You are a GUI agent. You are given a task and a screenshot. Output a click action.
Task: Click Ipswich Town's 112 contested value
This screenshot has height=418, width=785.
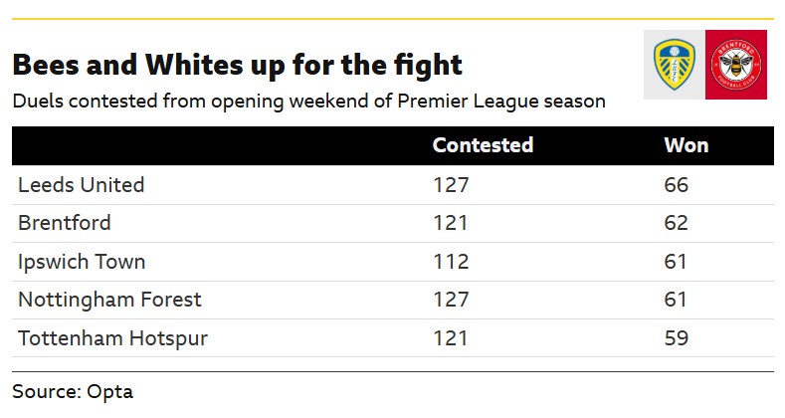click(x=451, y=262)
